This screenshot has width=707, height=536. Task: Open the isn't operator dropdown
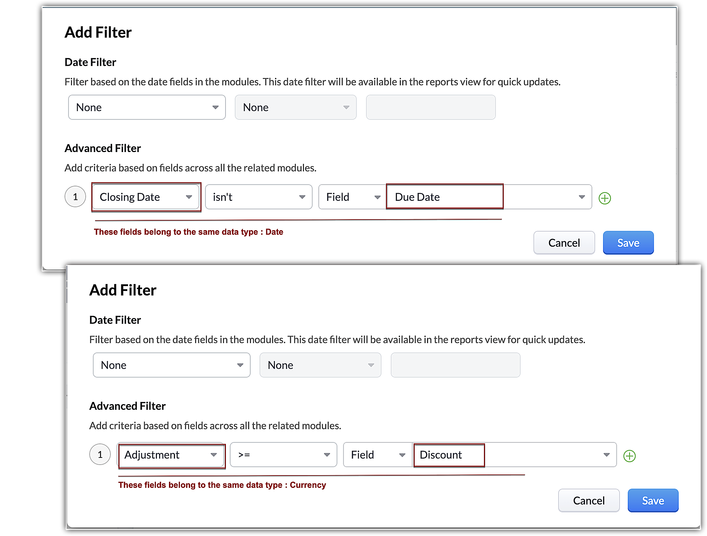(258, 197)
